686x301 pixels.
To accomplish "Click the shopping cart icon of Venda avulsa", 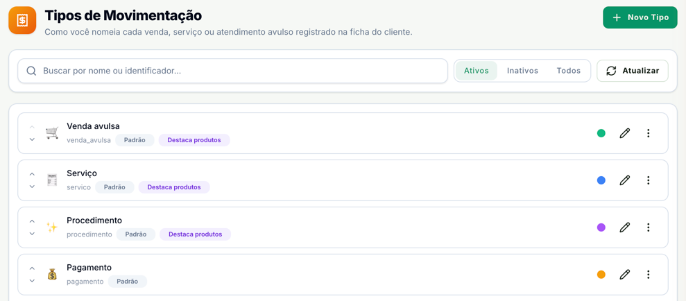I will pyautogui.click(x=52, y=133).
